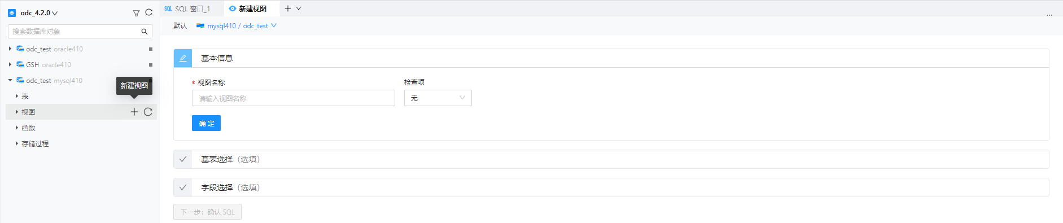
Task: Refresh the database object list
Action: tap(149, 12)
